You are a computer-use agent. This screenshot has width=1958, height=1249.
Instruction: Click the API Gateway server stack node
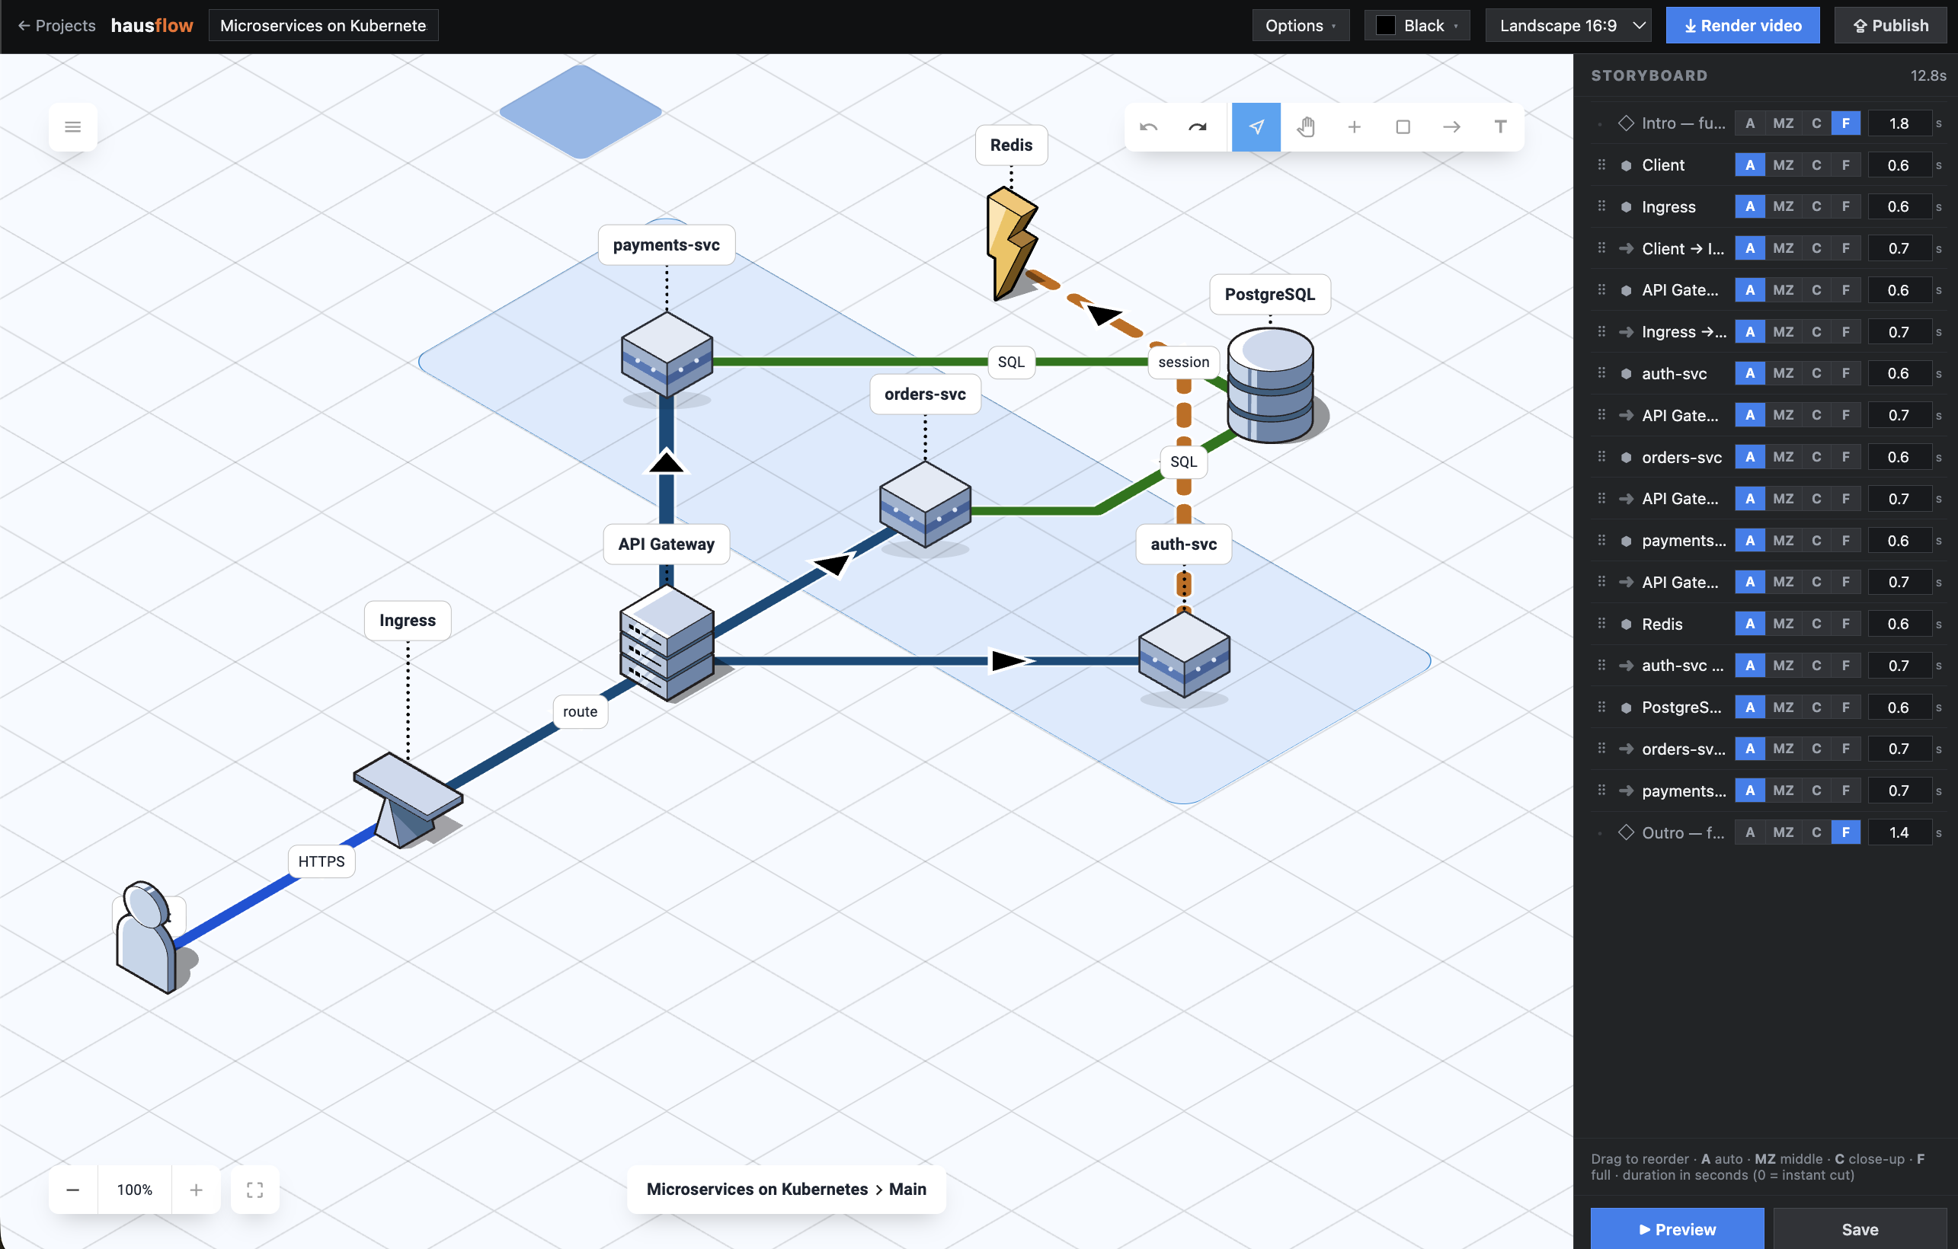[x=667, y=643]
